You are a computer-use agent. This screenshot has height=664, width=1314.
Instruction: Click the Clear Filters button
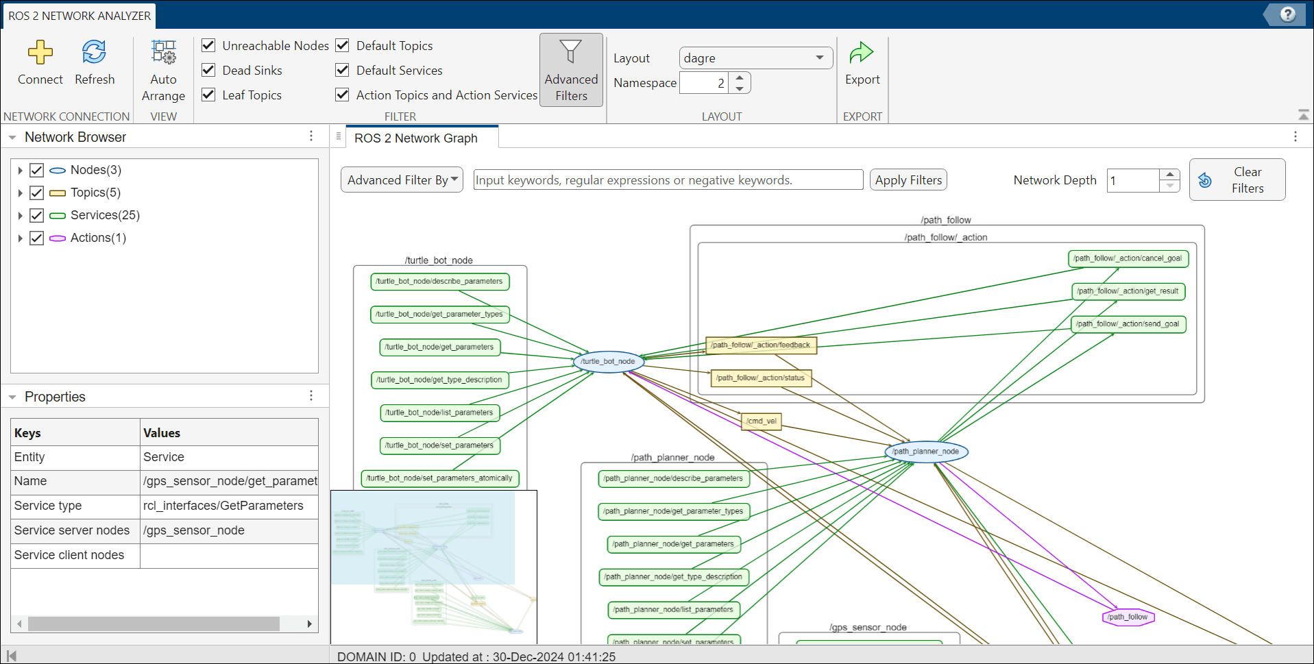click(x=1237, y=180)
